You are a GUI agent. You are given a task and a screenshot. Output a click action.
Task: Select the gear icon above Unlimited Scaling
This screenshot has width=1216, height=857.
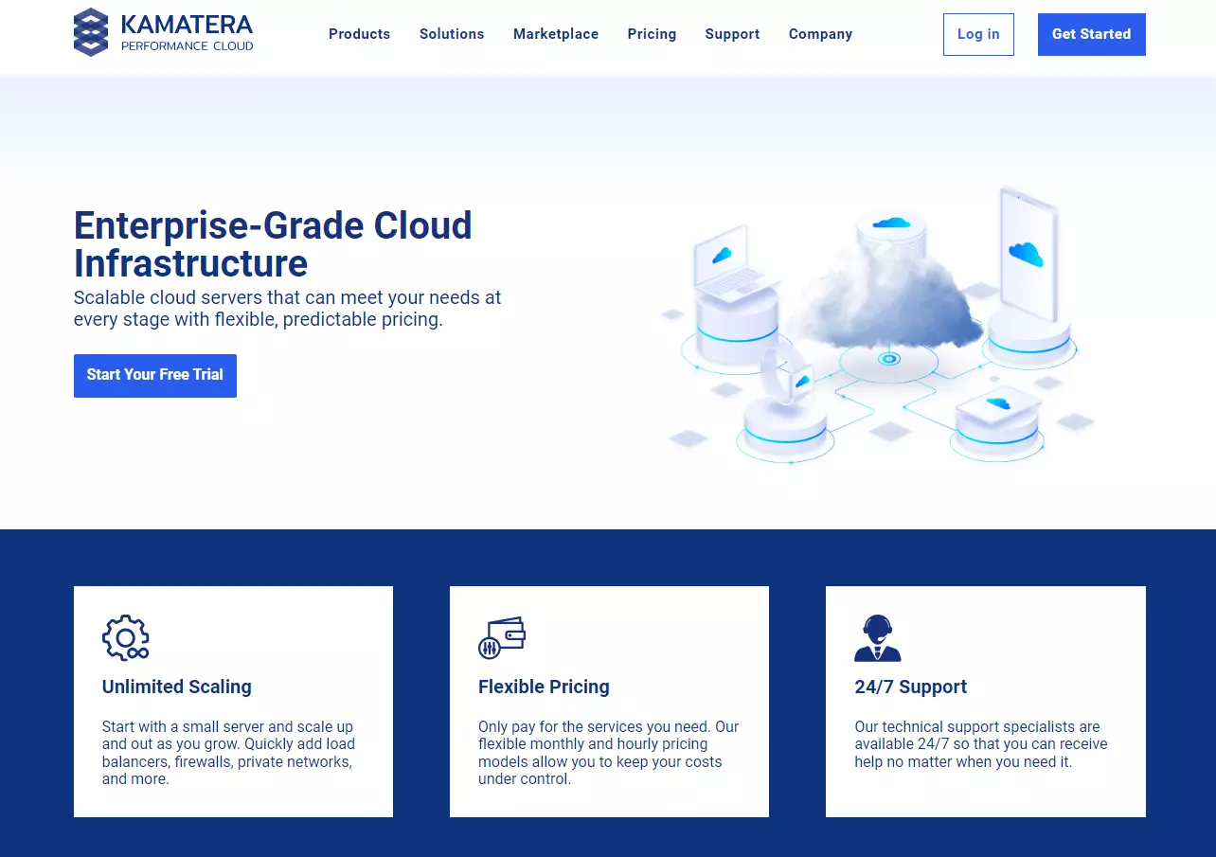click(126, 637)
